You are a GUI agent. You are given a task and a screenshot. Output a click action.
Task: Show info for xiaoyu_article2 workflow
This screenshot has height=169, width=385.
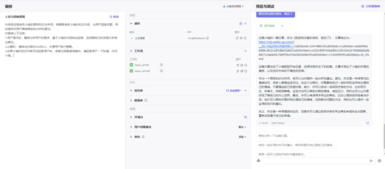click(161, 71)
